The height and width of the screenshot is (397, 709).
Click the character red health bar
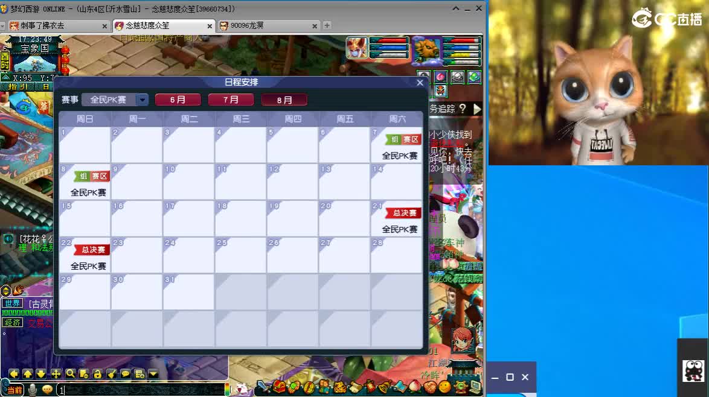coord(389,40)
